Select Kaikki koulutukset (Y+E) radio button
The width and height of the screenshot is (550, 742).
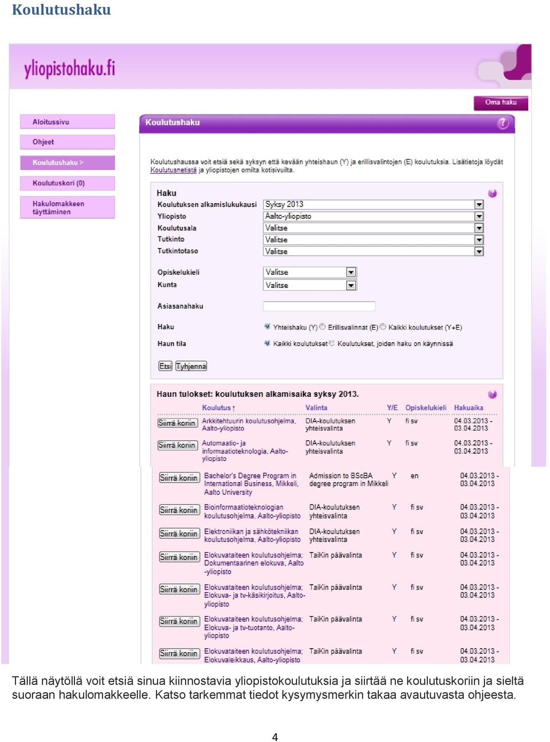(x=383, y=327)
